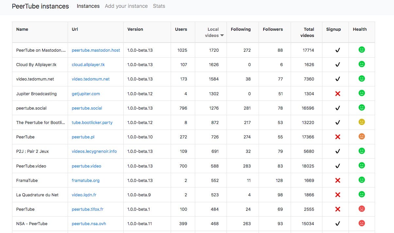Open tube.bootlicker.party link

point(92,122)
